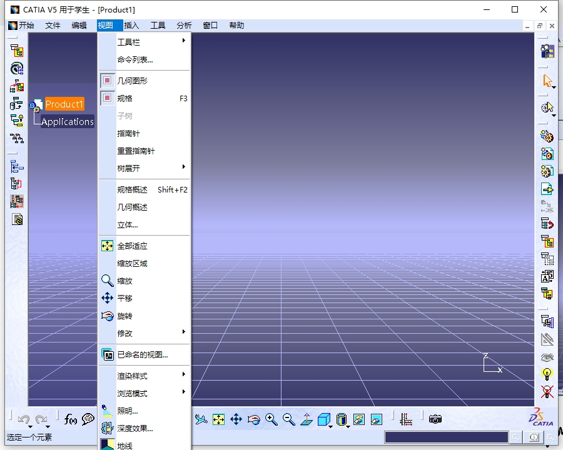Click the Zoom Out magnifier icon
The height and width of the screenshot is (450, 563).
(288, 419)
